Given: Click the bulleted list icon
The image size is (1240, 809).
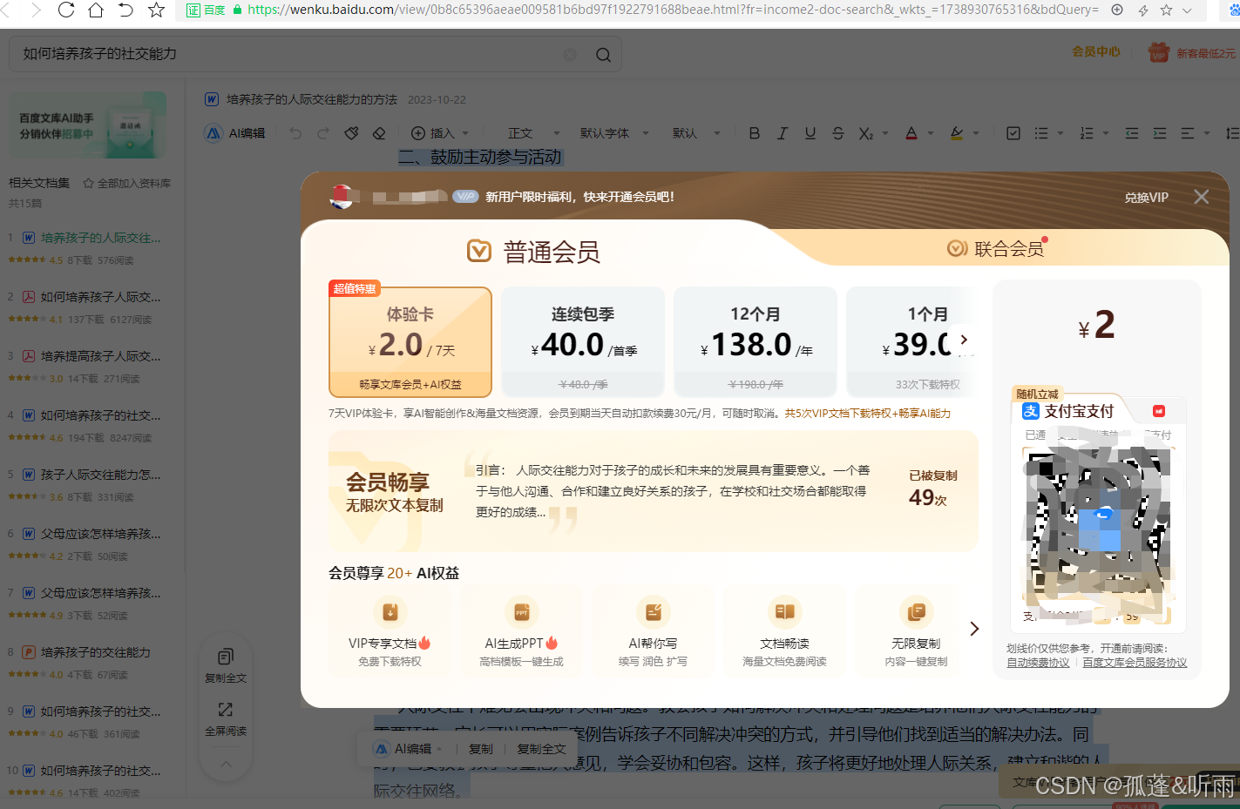Looking at the screenshot, I should click(x=1041, y=133).
